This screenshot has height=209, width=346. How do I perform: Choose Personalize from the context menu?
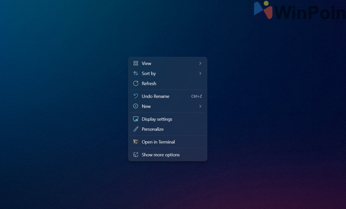(x=153, y=129)
